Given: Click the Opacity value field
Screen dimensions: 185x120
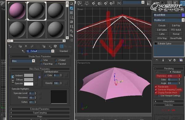Looking at the screenshot, I should pos(57,83).
